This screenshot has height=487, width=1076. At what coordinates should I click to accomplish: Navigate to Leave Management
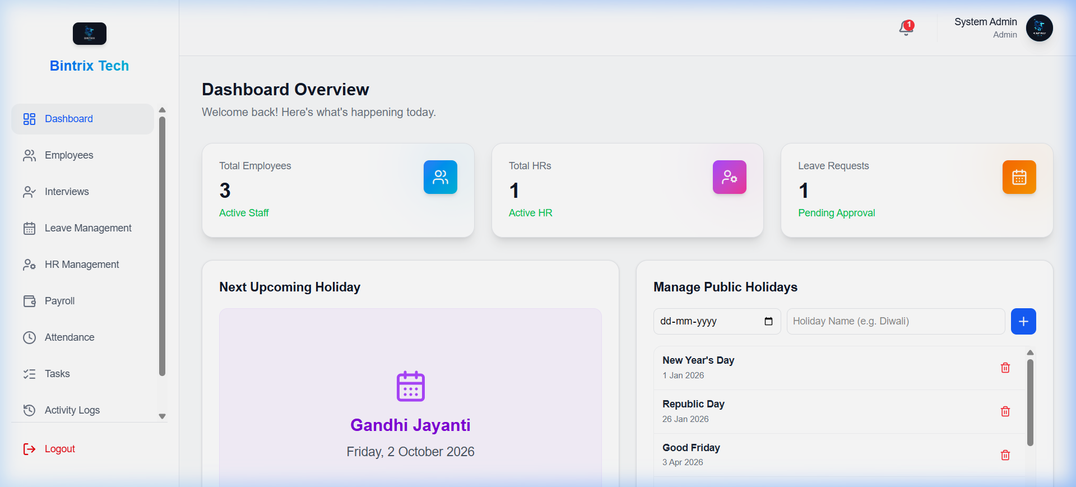pos(82,228)
